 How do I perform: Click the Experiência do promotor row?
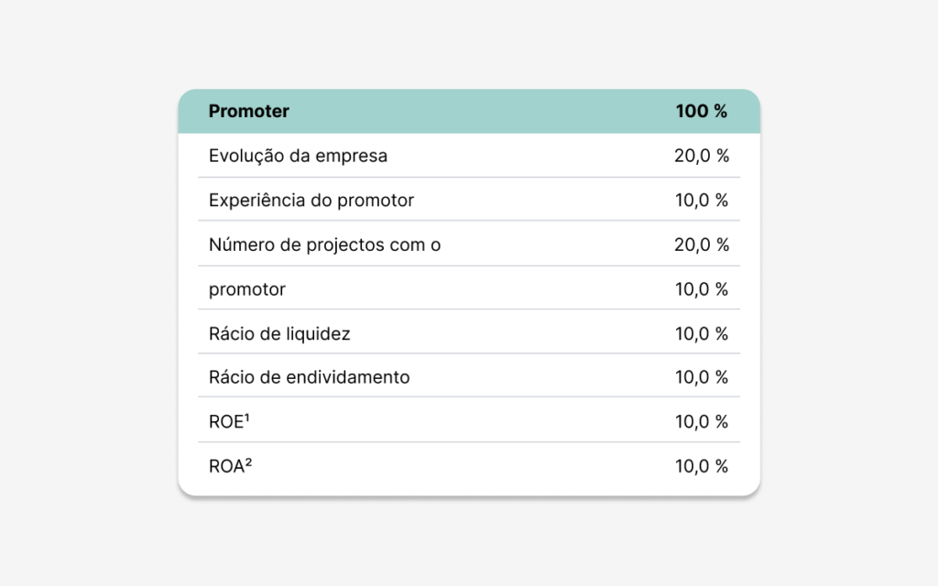coord(469,200)
